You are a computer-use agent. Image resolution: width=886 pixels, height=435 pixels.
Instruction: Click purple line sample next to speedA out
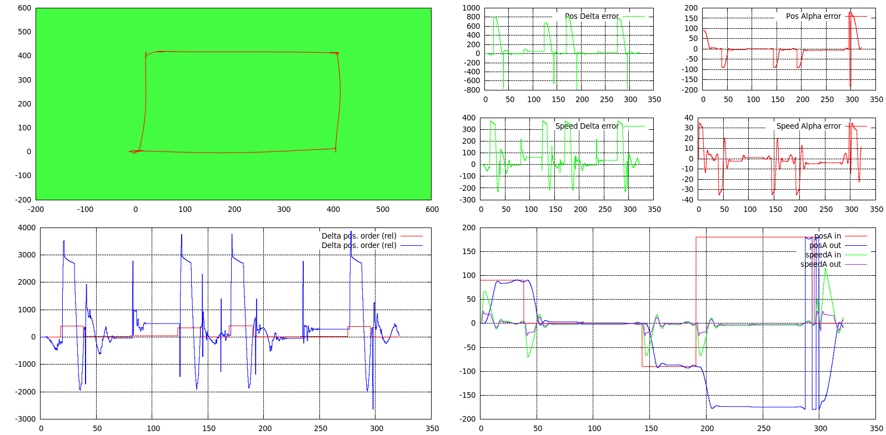pos(855,264)
